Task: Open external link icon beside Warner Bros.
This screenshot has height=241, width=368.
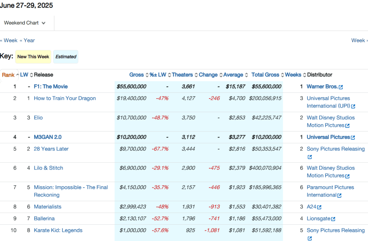Action: click(341, 87)
